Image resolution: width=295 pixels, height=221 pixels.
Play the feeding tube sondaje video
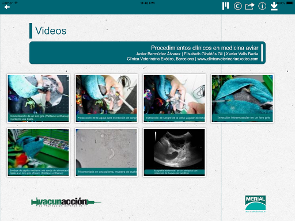click(39, 153)
